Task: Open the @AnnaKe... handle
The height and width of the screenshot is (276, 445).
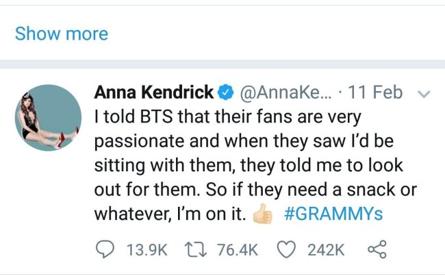Action: tap(285, 92)
